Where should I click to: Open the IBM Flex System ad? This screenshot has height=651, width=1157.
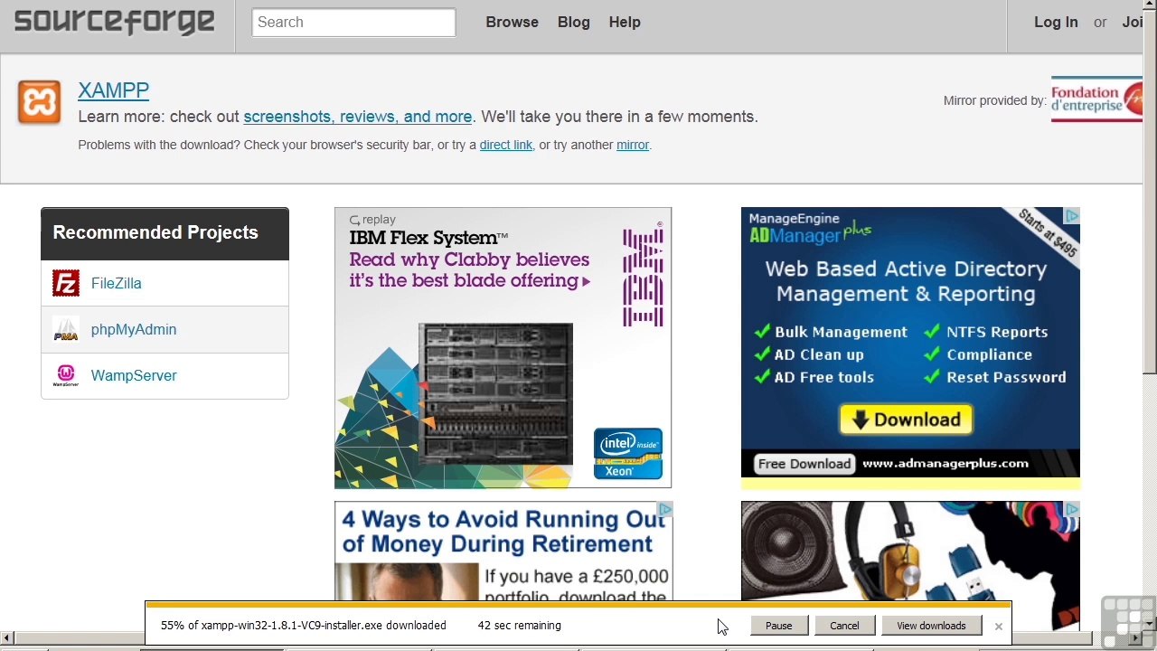pyautogui.click(x=503, y=348)
